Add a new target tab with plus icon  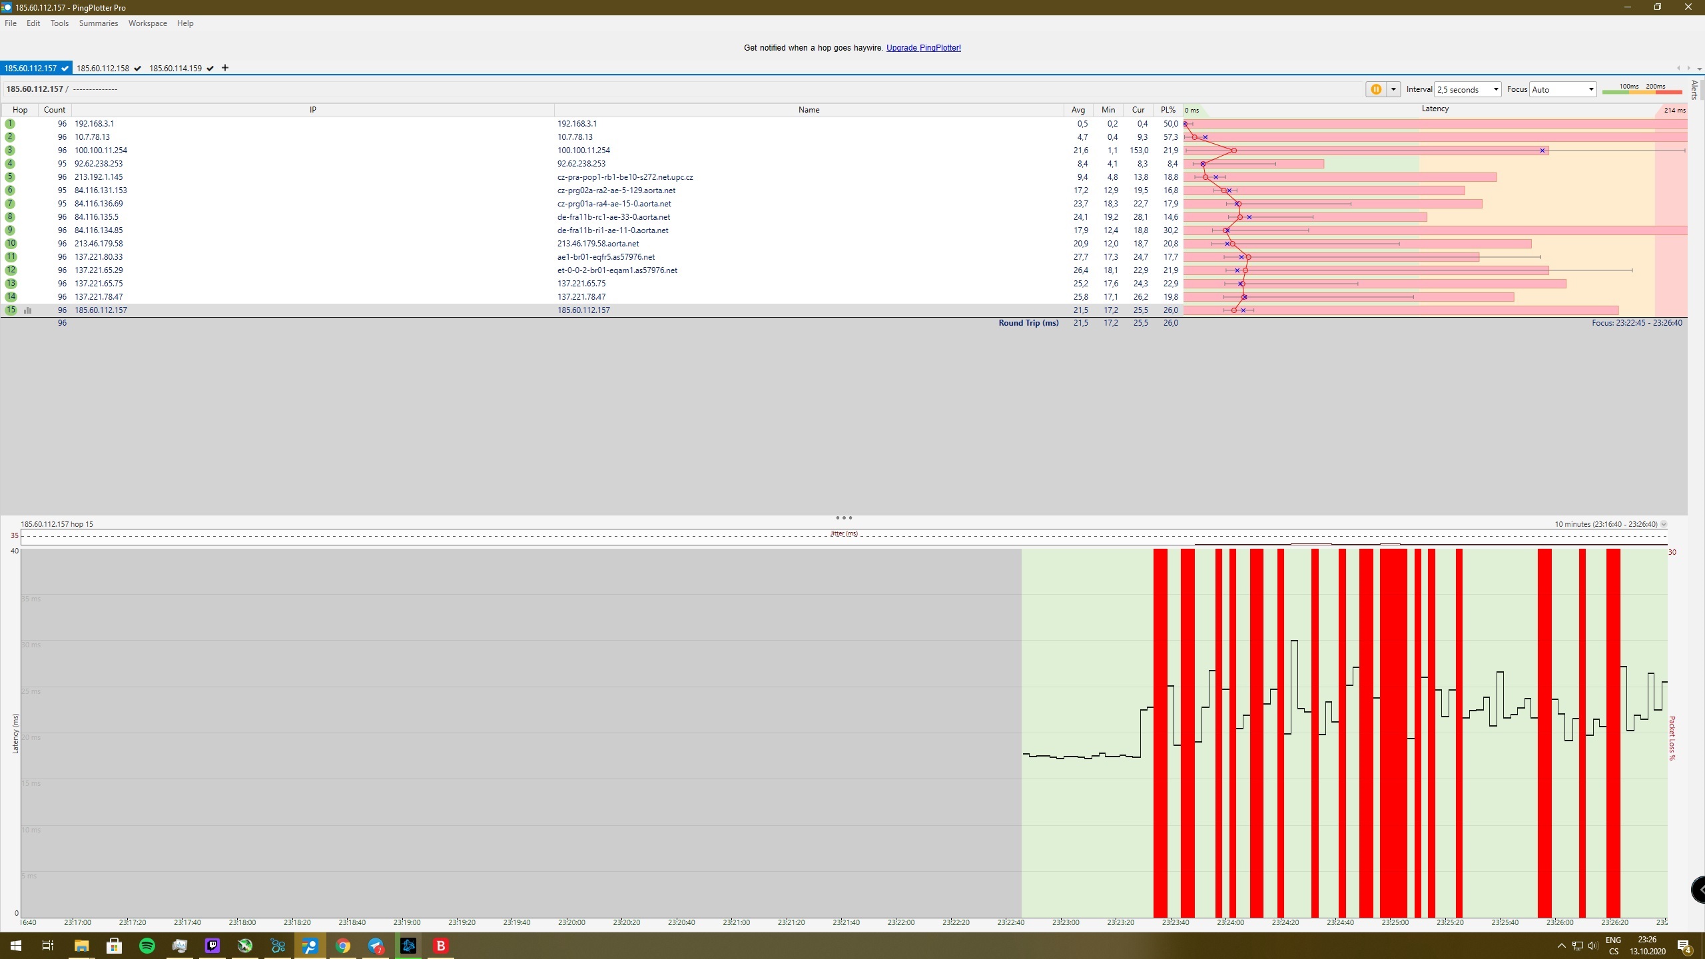(x=225, y=68)
